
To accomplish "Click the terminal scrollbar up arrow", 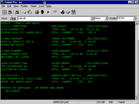I will pyautogui.click(x=137, y=24).
